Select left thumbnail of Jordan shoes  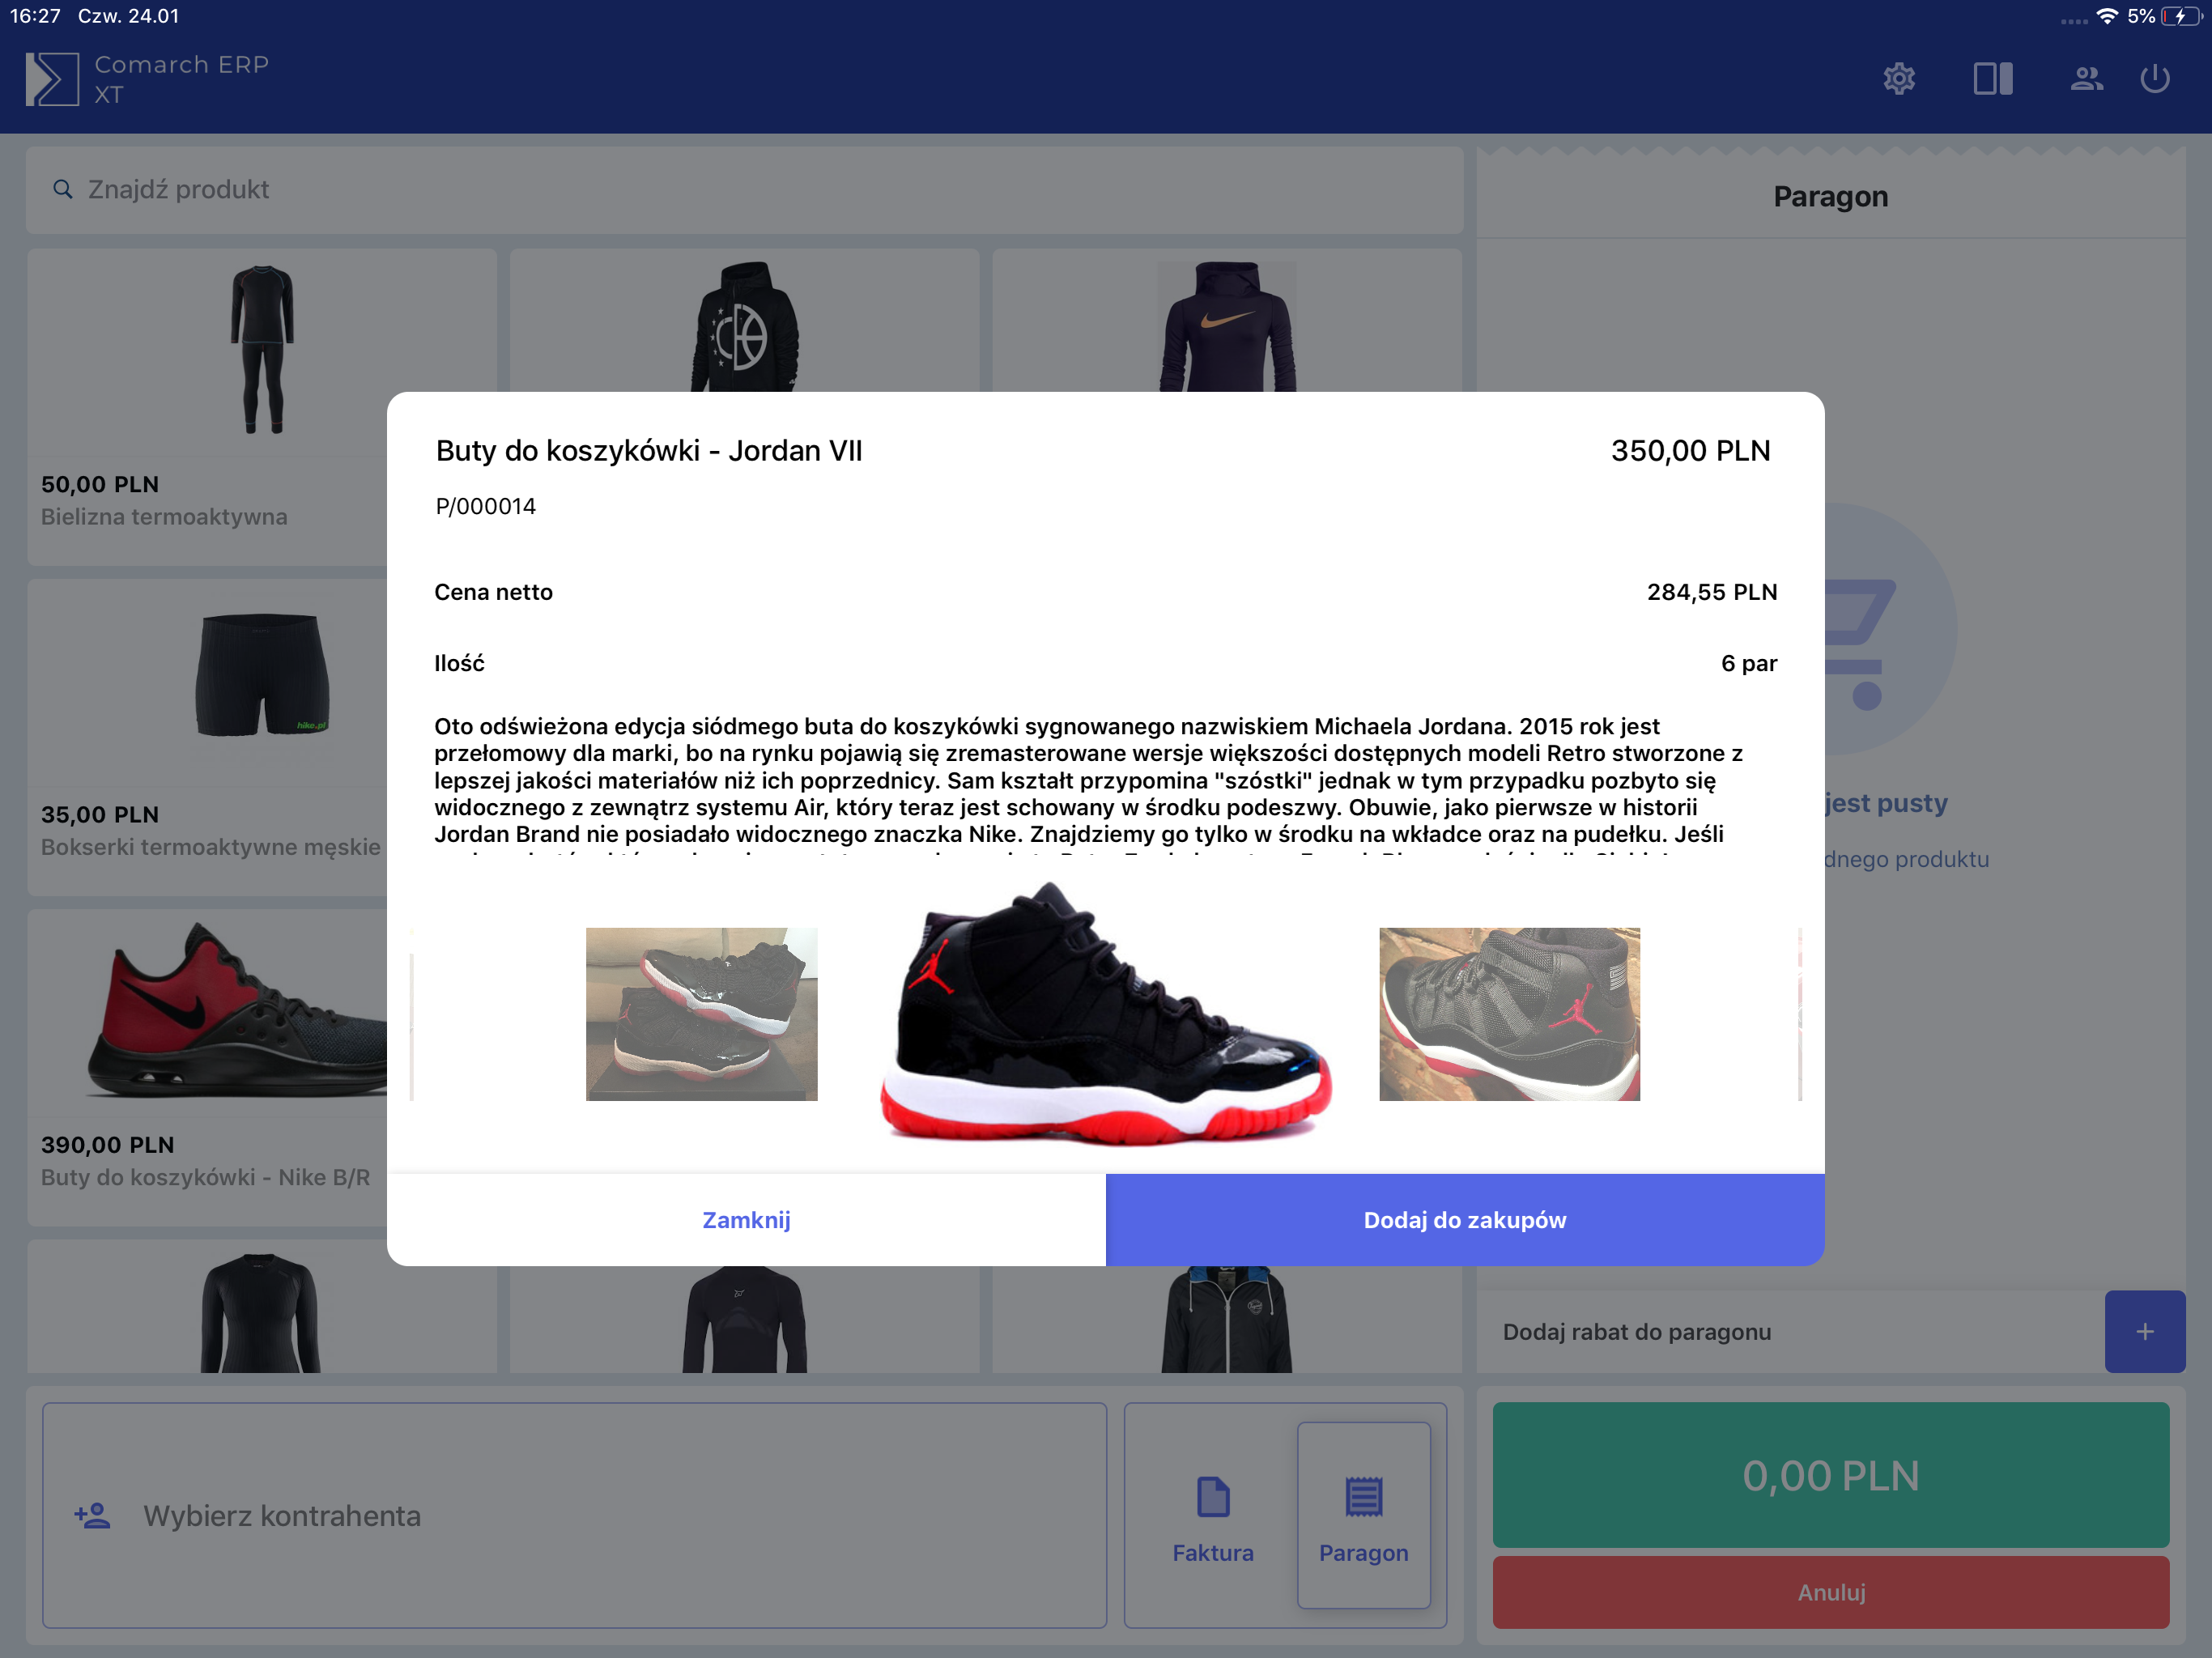coord(701,1014)
